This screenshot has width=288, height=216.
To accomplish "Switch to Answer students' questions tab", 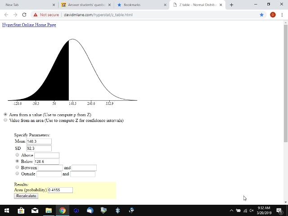I will (x=86, y=5).
